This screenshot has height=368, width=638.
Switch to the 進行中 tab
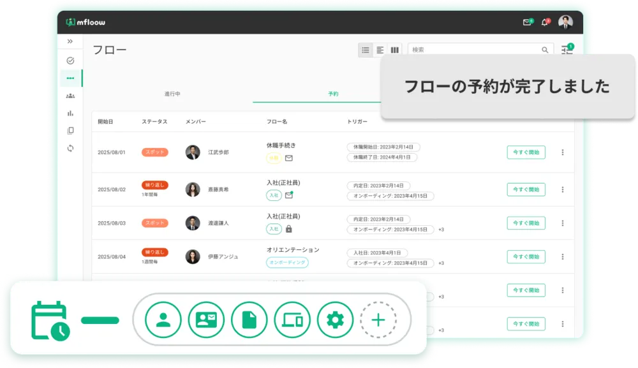172,94
